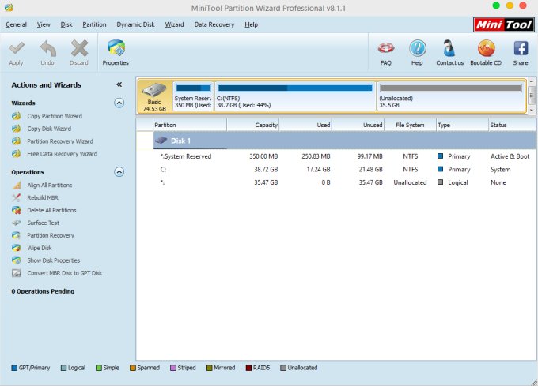Click the Rebuild MBR link
This screenshot has width=538, height=386.
pyautogui.click(x=43, y=197)
